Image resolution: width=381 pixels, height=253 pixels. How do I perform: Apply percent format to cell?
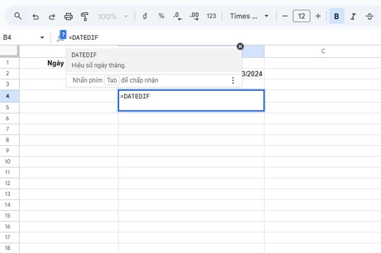pyautogui.click(x=161, y=16)
